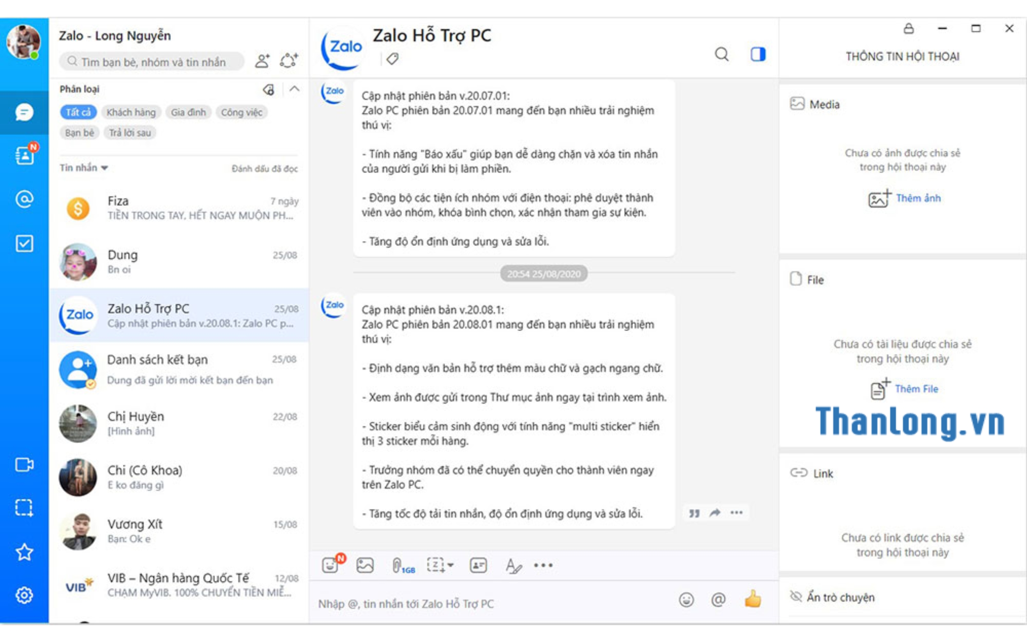Open the Tin nhắn dropdown filter
The image size is (1027, 642).
[84, 168]
